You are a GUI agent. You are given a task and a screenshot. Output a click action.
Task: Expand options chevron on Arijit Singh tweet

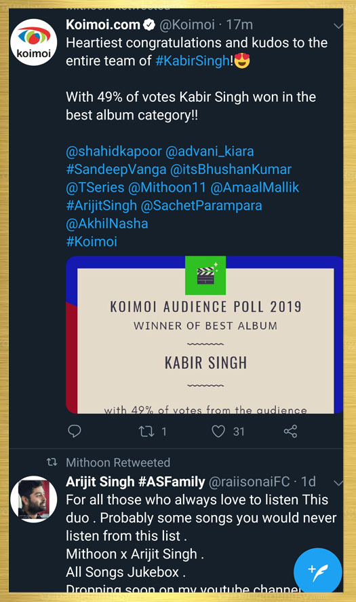(338, 483)
